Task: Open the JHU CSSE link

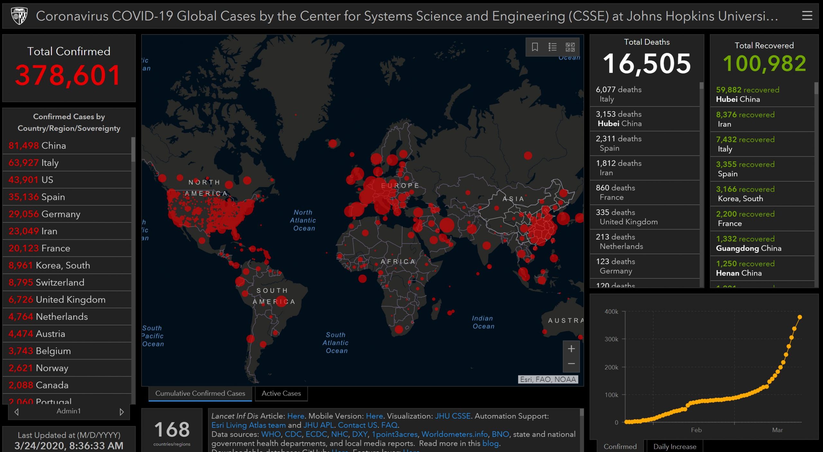Action: pos(453,416)
